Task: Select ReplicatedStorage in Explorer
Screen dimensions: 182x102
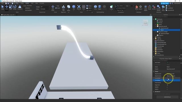Action: (x=162, y=42)
